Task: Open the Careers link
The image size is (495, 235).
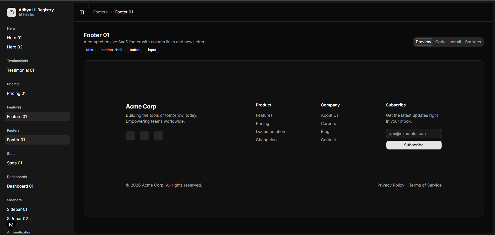Action: (x=328, y=124)
